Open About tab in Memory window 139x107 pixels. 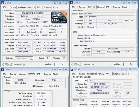click(56, 74)
